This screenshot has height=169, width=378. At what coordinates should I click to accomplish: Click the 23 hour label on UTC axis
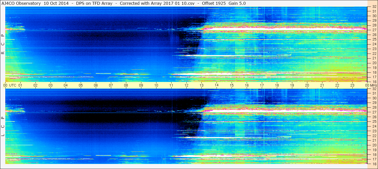[352, 85]
